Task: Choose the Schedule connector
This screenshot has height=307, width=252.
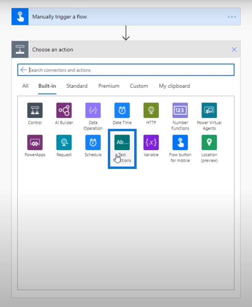Action: [93, 142]
